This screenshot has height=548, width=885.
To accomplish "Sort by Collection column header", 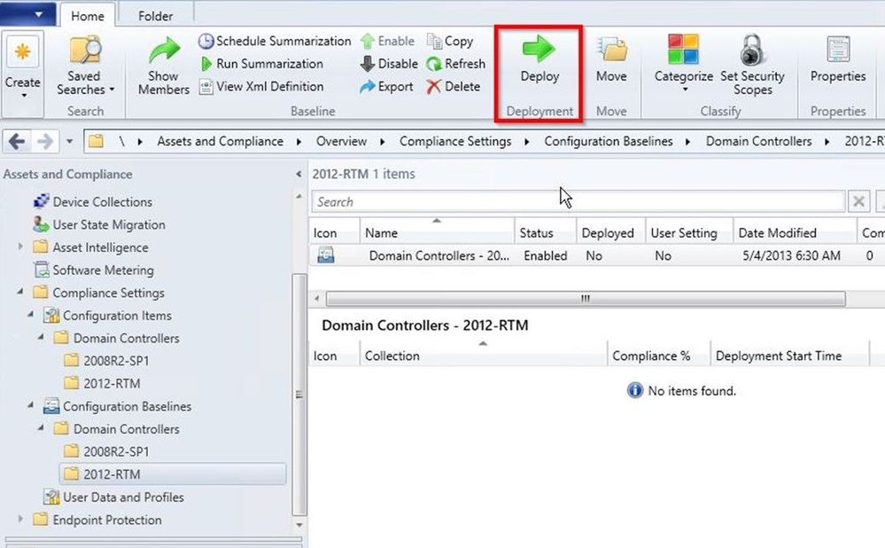I will click(x=483, y=356).
